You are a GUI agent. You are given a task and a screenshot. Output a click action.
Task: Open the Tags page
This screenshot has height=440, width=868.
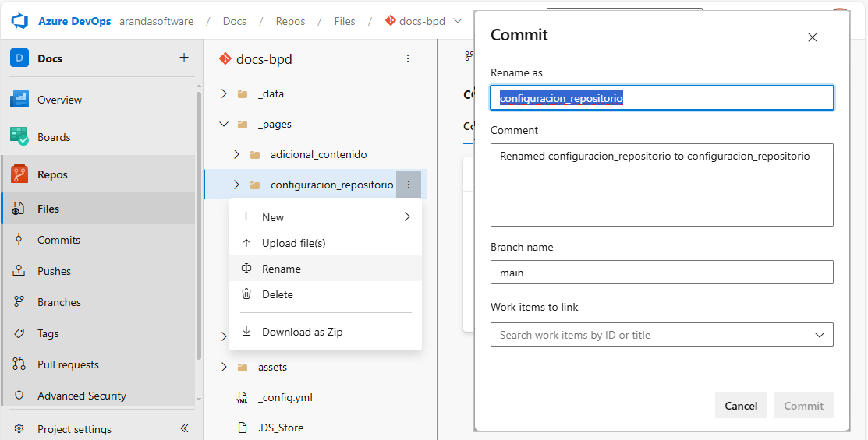pyautogui.click(x=48, y=333)
